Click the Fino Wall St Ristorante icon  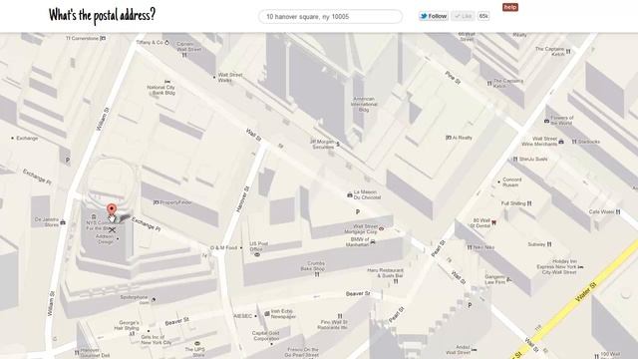click(339, 315)
